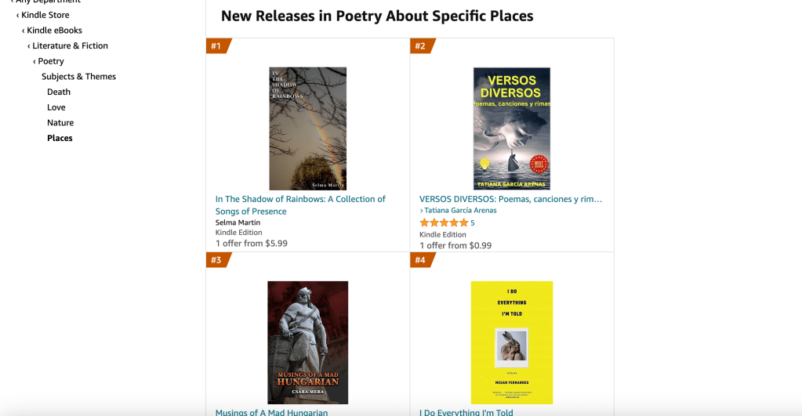Image resolution: width=802 pixels, height=416 pixels.
Task: Select the Nature poetry subcategory
Action: tap(60, 123)
